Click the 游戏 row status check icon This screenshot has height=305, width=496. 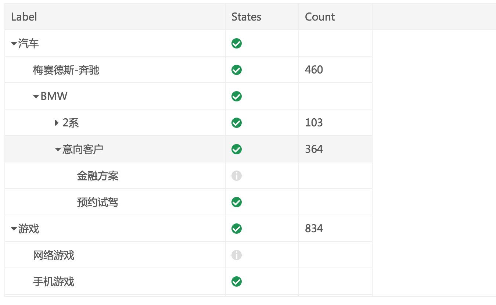point(237,229)
